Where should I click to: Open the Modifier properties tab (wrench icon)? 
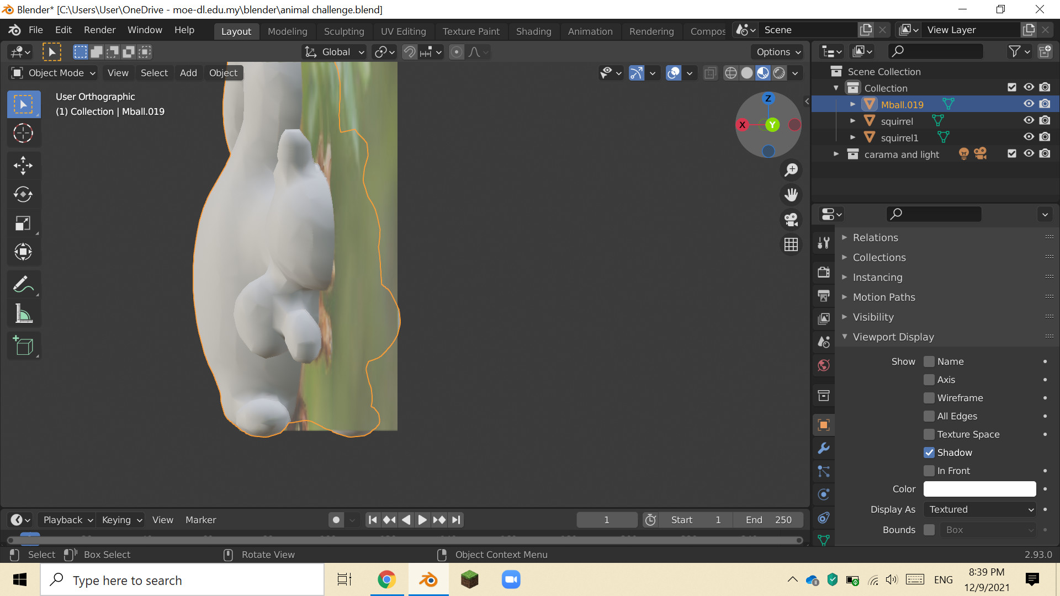(x=823, y=449)
